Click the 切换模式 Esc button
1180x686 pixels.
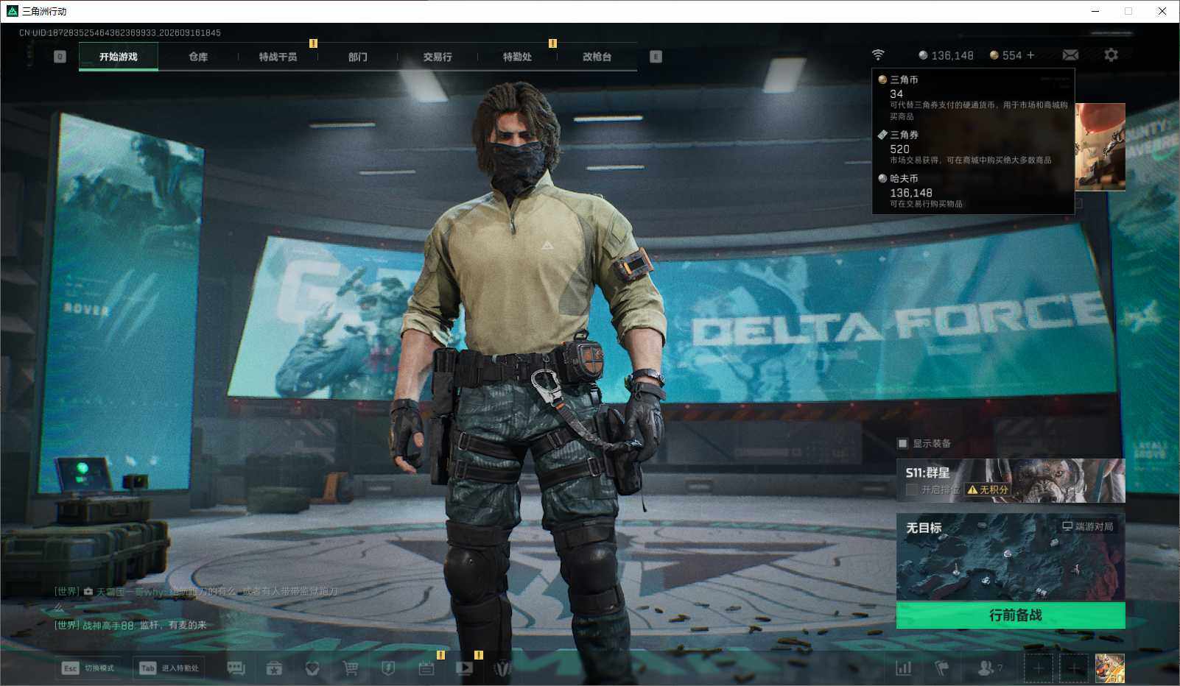[88, 668]
